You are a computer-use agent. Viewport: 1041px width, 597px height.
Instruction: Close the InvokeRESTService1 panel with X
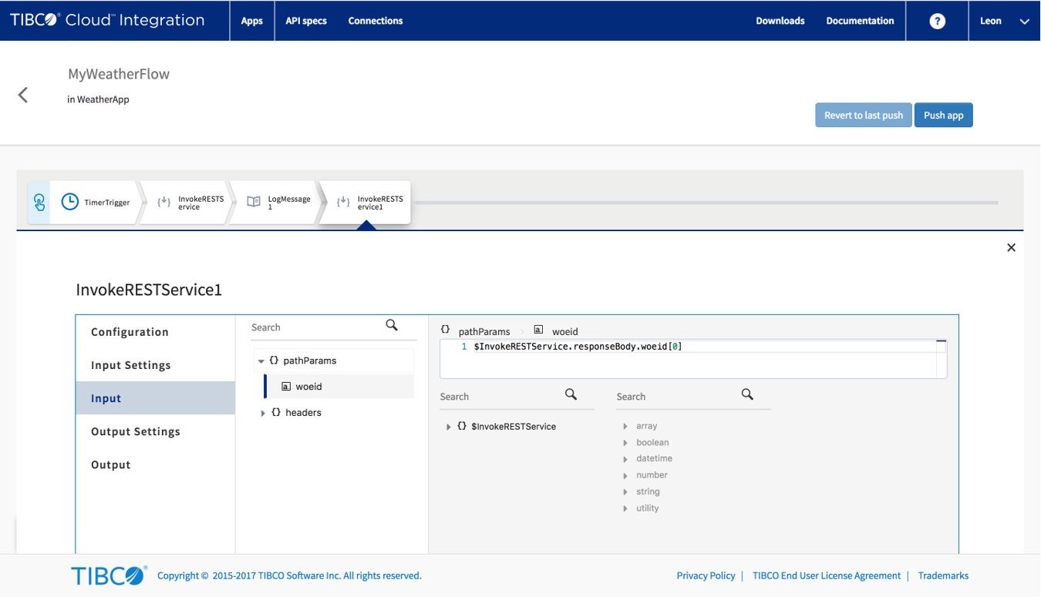coord(1011,247)
